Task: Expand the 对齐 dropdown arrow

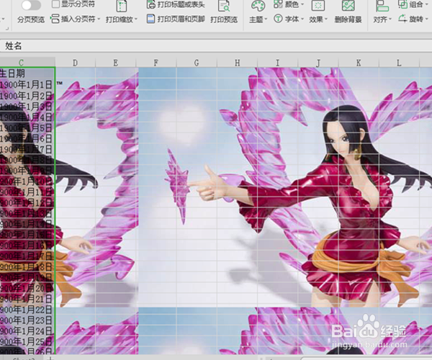Action: (390, 19)
